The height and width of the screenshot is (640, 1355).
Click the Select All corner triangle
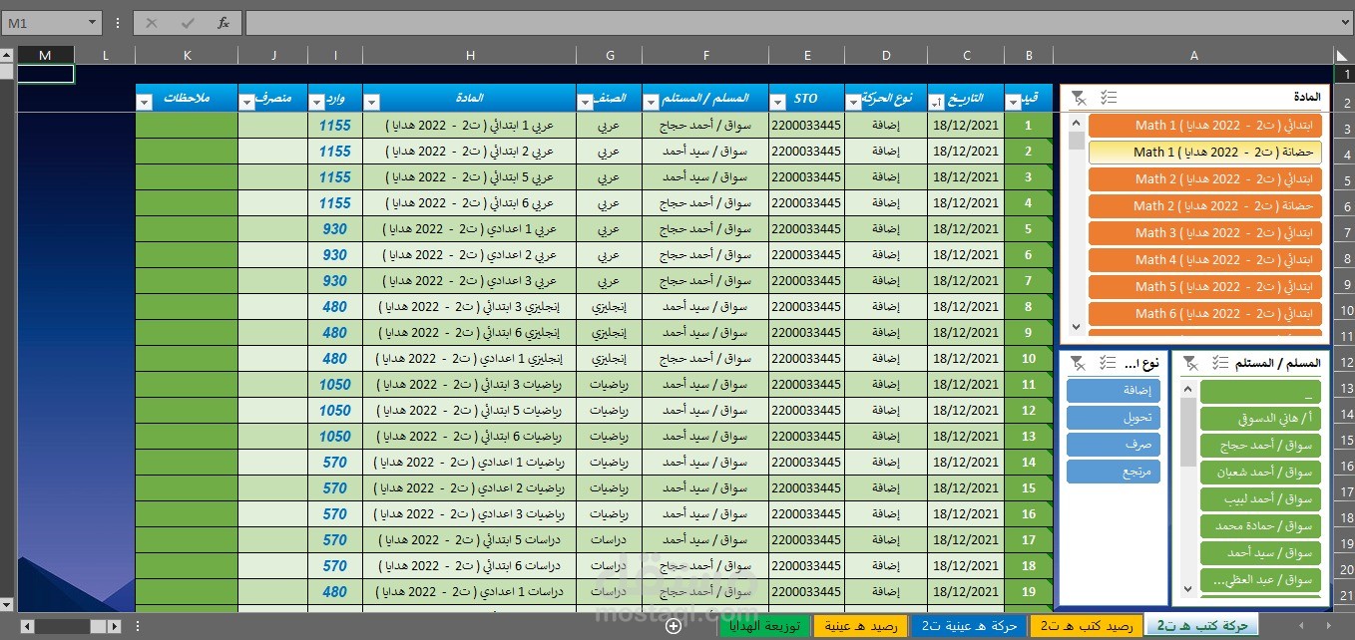(x=1343, y=55)
